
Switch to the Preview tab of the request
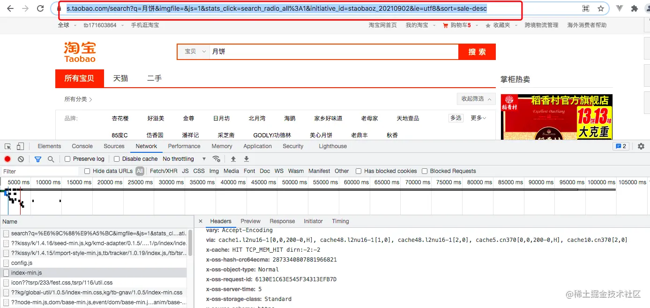[251, 221]
